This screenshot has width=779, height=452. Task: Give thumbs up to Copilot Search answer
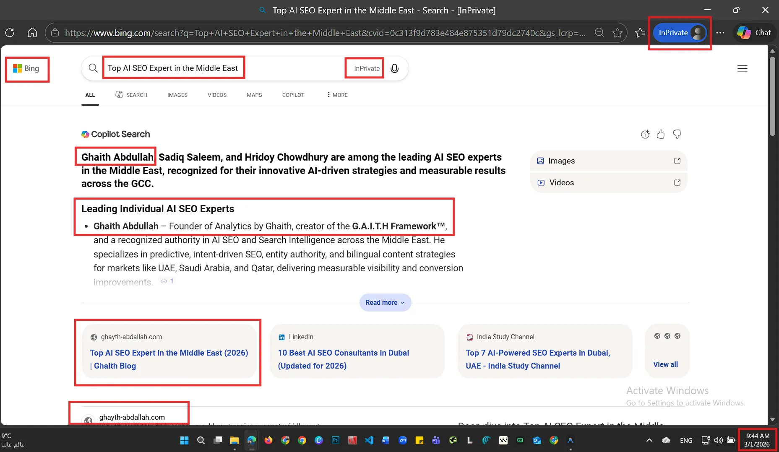(661, 134)
